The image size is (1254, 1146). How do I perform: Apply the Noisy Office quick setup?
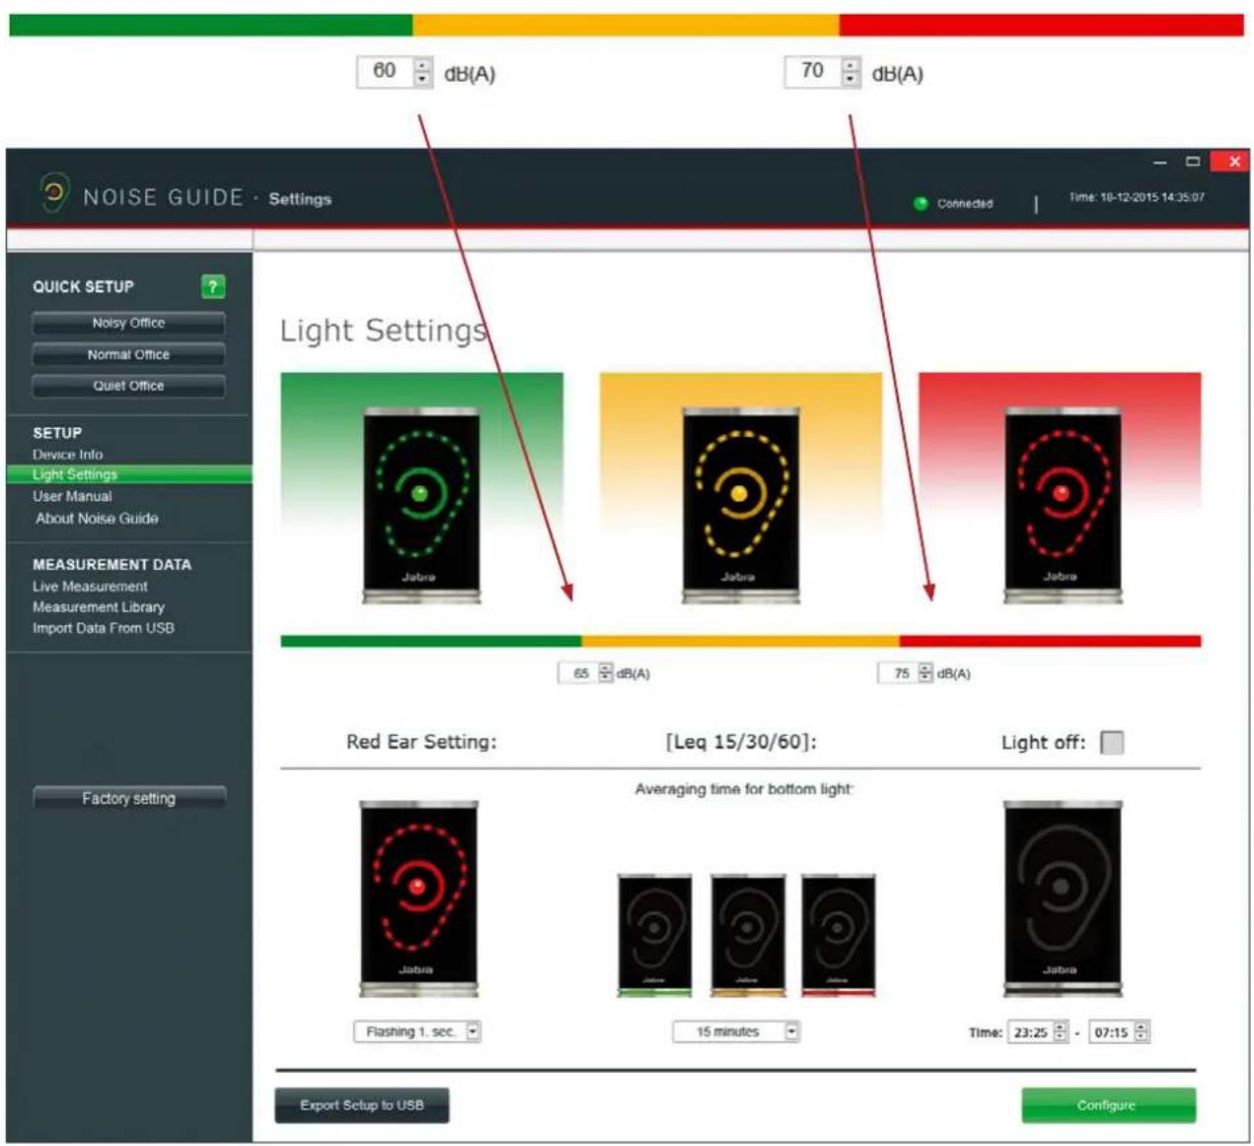(128, 322)
